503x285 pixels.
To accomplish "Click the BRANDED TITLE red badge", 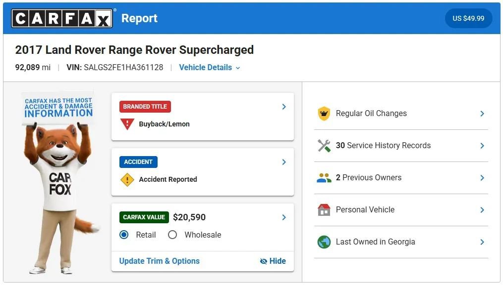I will 145,107.
